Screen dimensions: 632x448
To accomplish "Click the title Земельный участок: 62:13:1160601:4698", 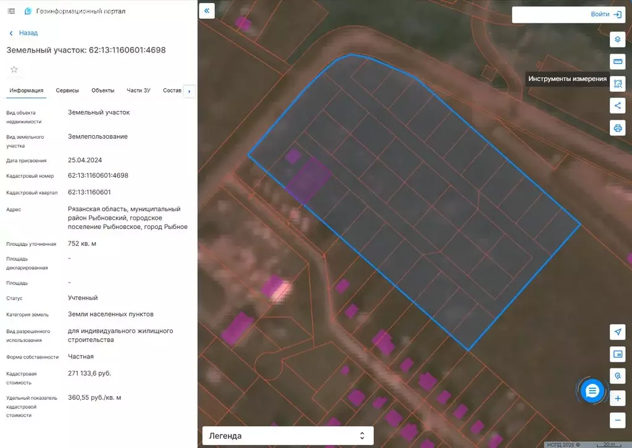I will point(86,50).
